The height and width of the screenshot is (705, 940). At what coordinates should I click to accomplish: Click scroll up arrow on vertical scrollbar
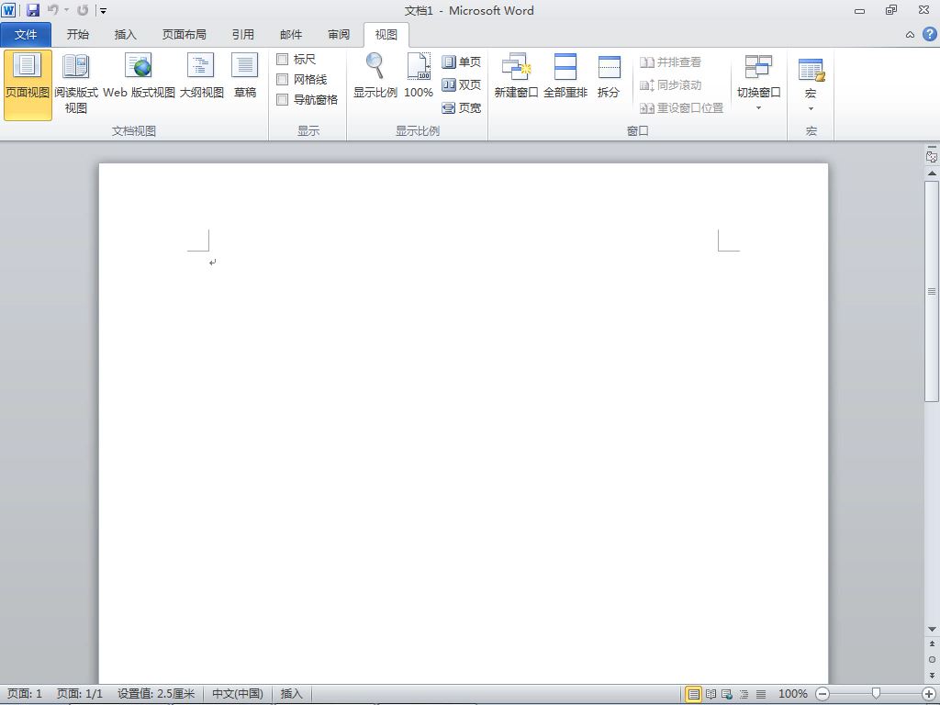932,173
